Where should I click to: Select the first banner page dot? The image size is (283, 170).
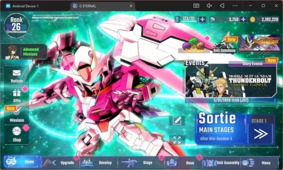coord(252,53)
